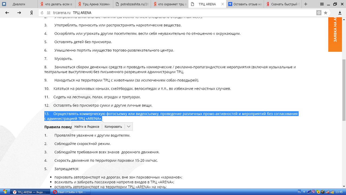Click the signal bars icon with yellow lock
Image resolution: width=346 pixels, height=195 pixels.
[x=332, y=192]
